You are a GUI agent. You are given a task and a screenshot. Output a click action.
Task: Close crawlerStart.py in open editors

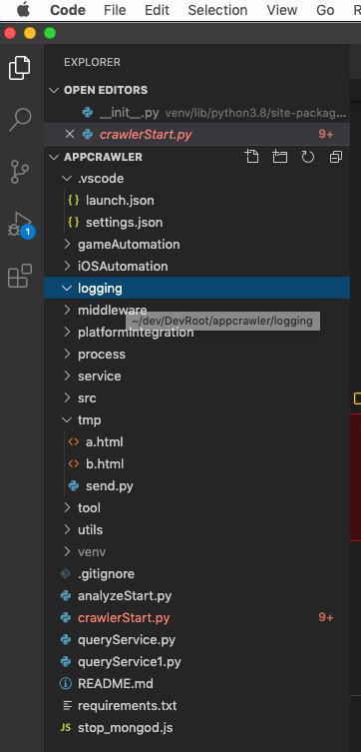70,134
